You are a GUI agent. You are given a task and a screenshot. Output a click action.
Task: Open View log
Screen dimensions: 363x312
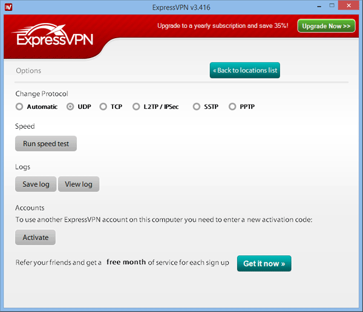click(79, 184)
